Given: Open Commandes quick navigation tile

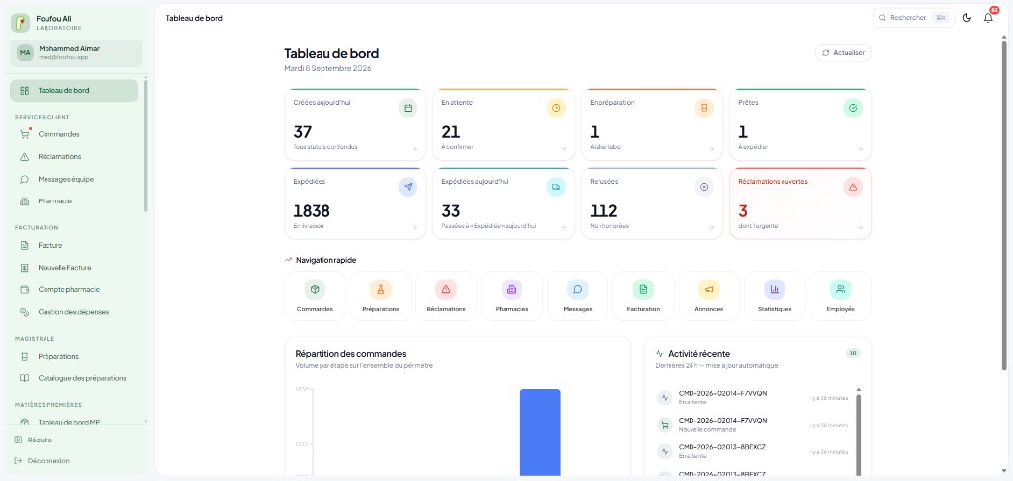Looking at the screenshot, I should click(315, 295).
